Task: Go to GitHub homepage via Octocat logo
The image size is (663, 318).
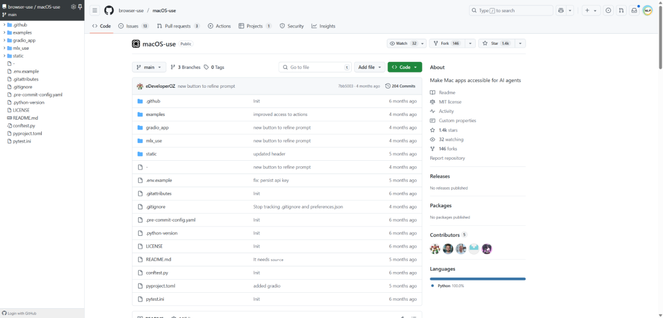Action: (x=109, y=10)
